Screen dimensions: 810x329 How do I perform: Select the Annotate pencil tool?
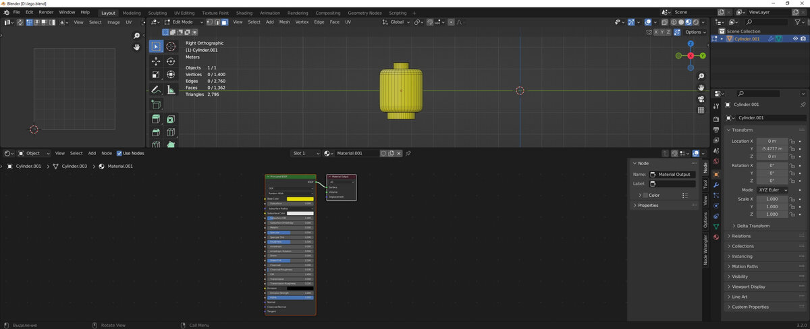(156, 90)
